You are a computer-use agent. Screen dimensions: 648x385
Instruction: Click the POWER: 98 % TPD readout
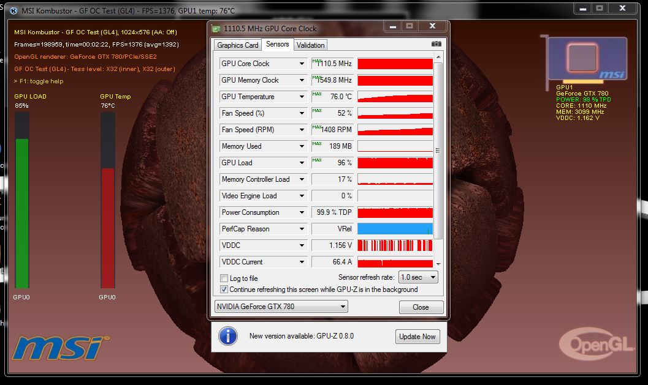[583, 99]
